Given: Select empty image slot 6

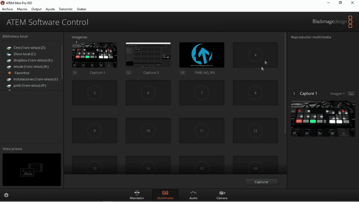Looking at the screenshot, I should pyautogui.click(x=148, y=93).
